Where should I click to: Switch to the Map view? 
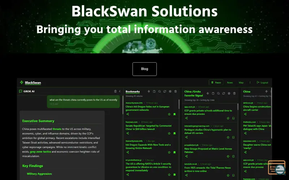(241, 82)
